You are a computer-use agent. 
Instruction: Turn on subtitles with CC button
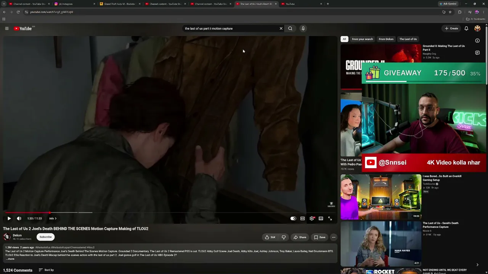(302, 218)
